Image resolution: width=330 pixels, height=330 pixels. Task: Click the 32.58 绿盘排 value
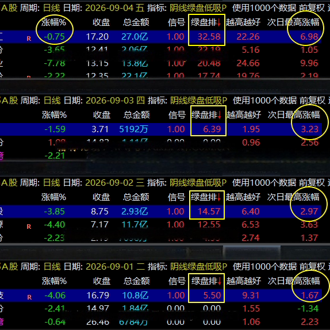(x=209, y=37)
